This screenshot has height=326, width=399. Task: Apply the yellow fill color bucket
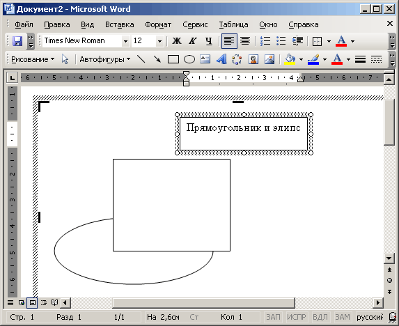pyautogui.click(x=290, y=59)
